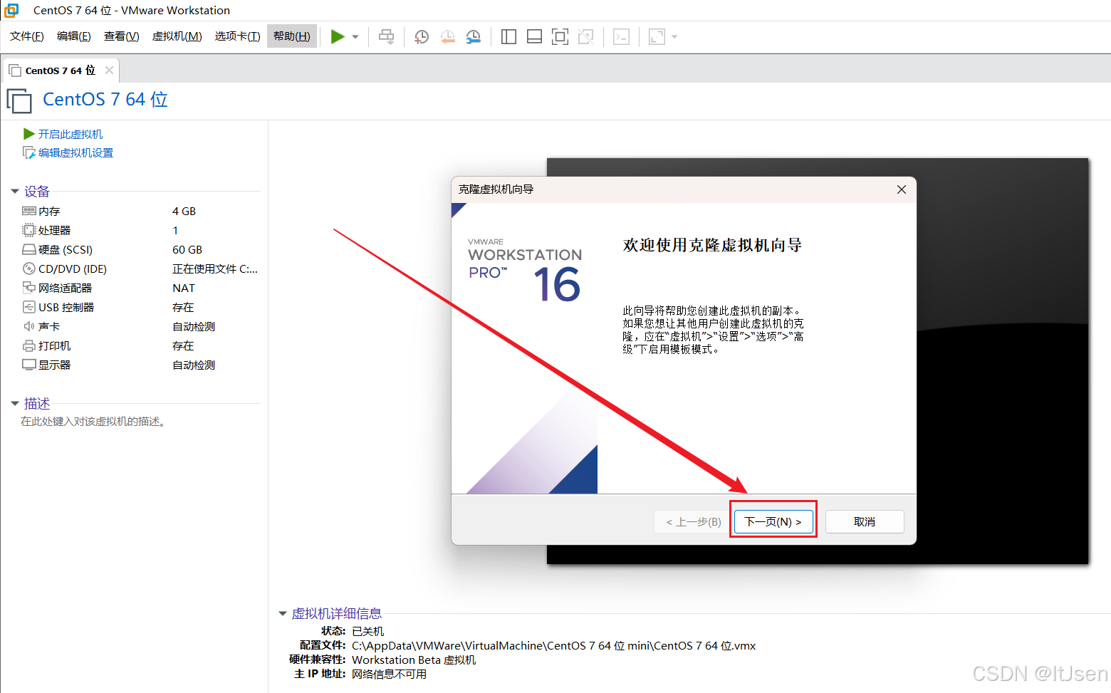Screen dimensions: 1111x693
Task: Click the full screen mode icon
Action: click(560, 36)
